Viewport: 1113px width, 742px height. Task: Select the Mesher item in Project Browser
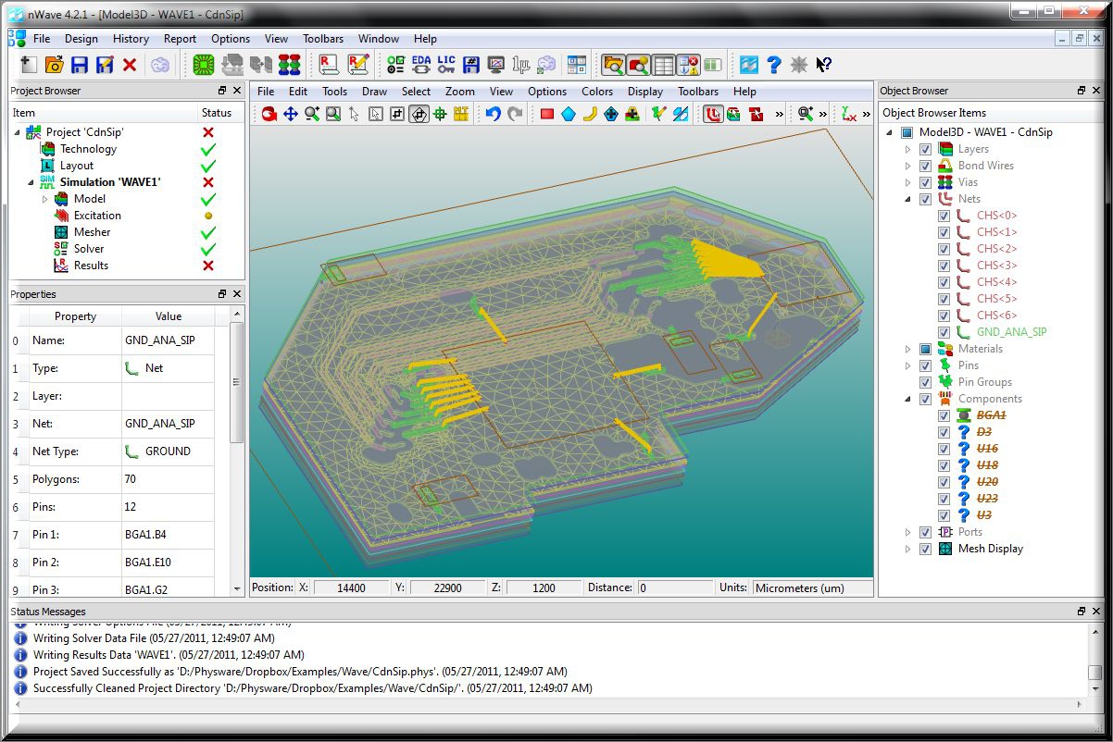(x=92, y=232)
